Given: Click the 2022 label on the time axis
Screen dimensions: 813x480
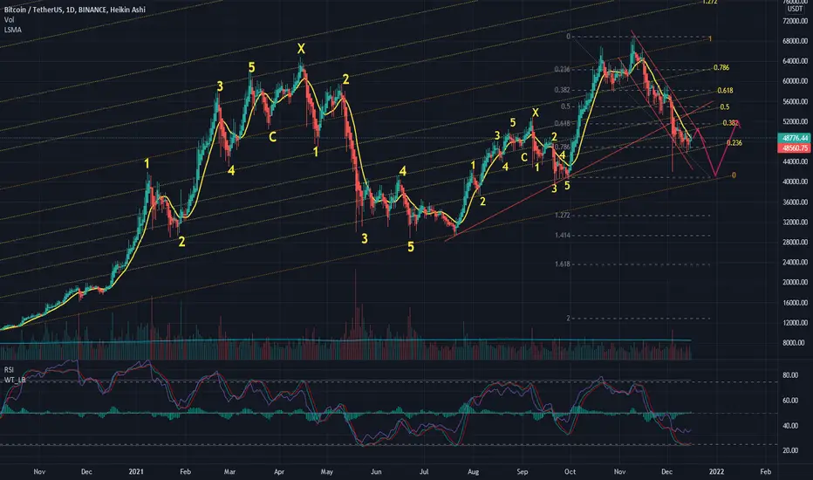Looking at the screenshot, I should tap(716, 471).
